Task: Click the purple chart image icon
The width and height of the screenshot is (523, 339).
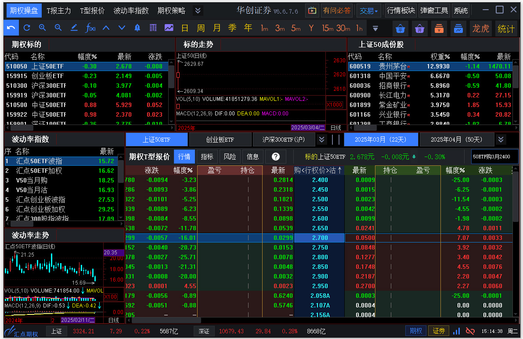Action: [x=169, y=28]
